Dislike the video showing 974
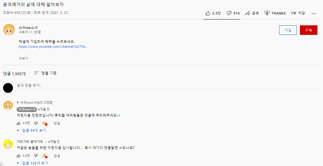 pyautogui.click(x=229, y=13)
